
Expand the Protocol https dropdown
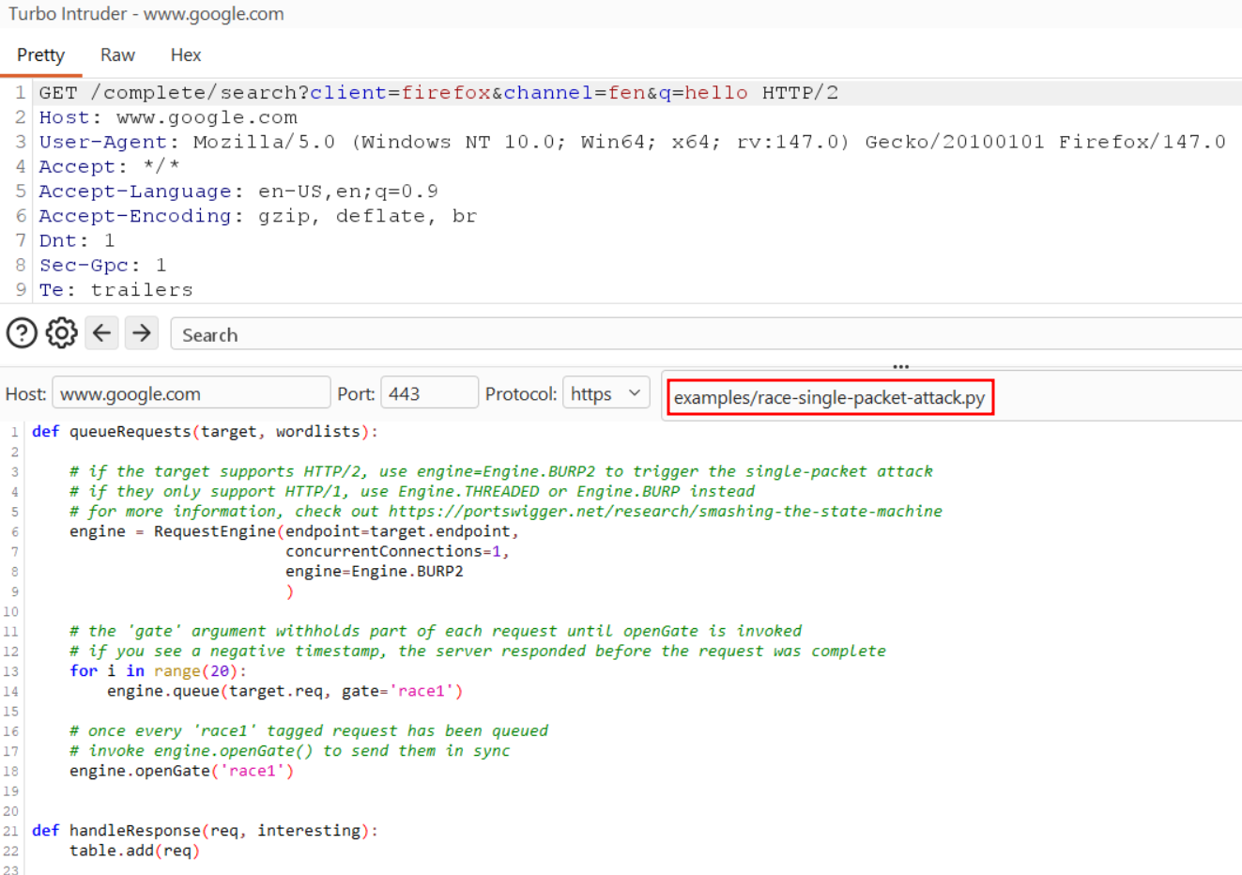coord(606,393)
